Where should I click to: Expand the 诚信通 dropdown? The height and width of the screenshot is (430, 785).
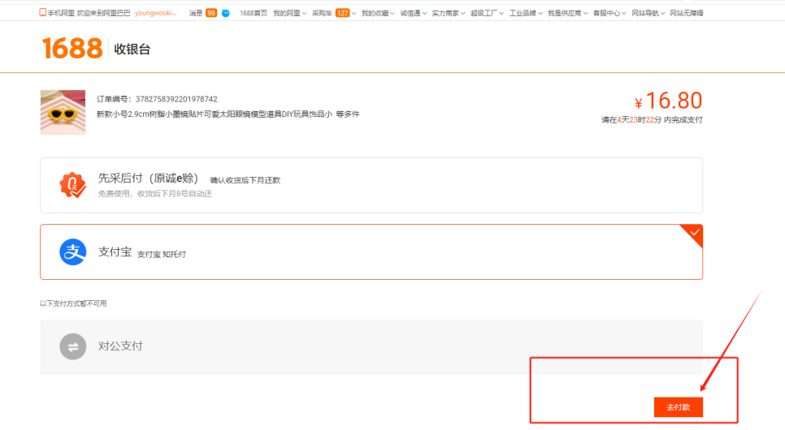pos(413,13)
